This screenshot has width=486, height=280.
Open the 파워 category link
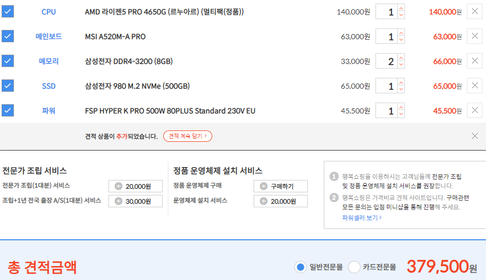point(49,111)
